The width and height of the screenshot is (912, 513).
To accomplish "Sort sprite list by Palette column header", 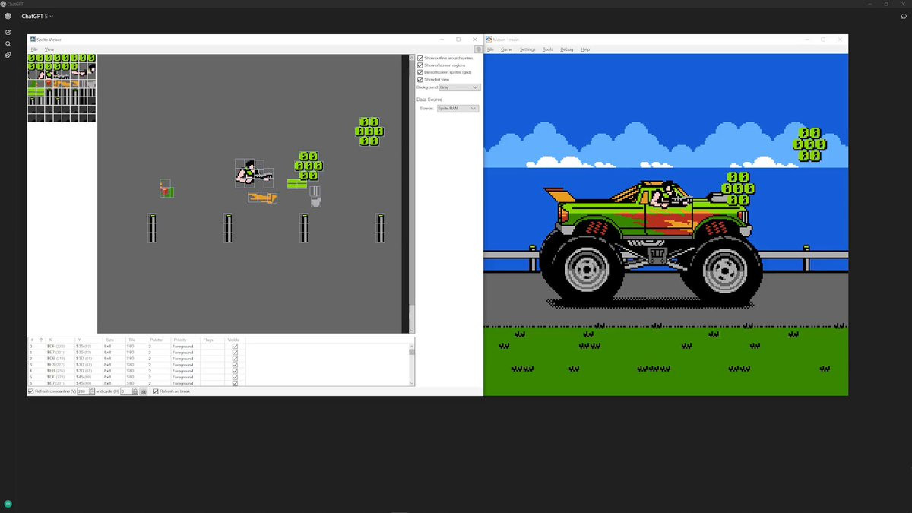I will pyautogui.click(x=159, y=340).
